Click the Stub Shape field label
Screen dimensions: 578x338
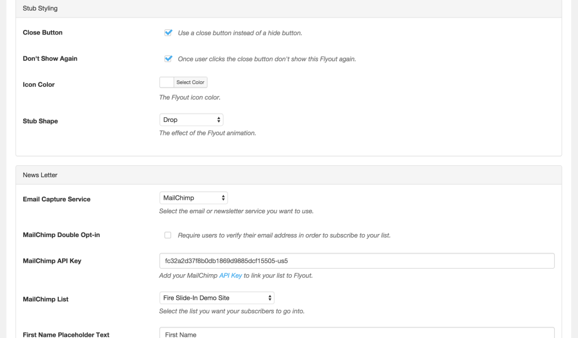click(40, 121)
